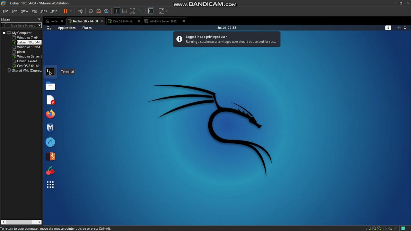Click the printer status icon
411x231 pixels.
(x=385, y=228)
